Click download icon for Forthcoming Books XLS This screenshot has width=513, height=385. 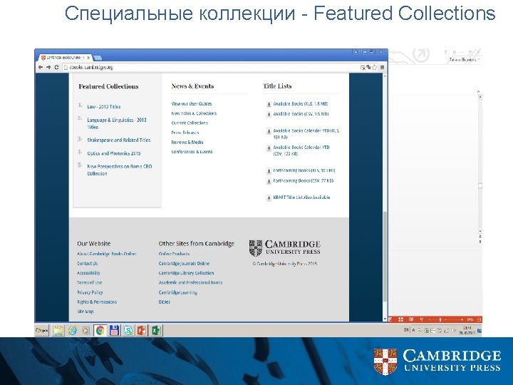pos(269,171)
